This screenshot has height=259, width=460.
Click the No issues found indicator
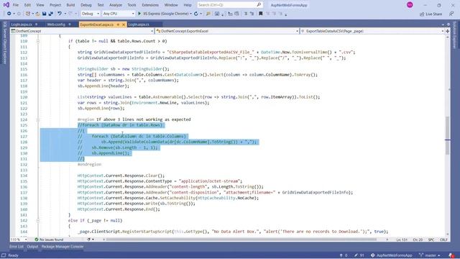(x=49, y=240)
